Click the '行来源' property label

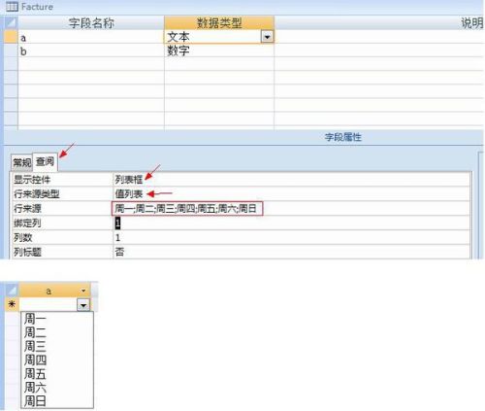[27, 209]
